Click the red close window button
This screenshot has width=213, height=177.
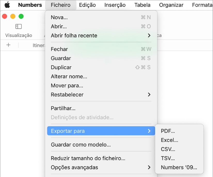click(5, 16)
